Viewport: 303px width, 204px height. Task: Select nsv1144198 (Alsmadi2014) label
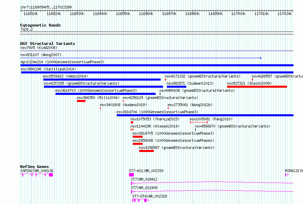(155, 126)
